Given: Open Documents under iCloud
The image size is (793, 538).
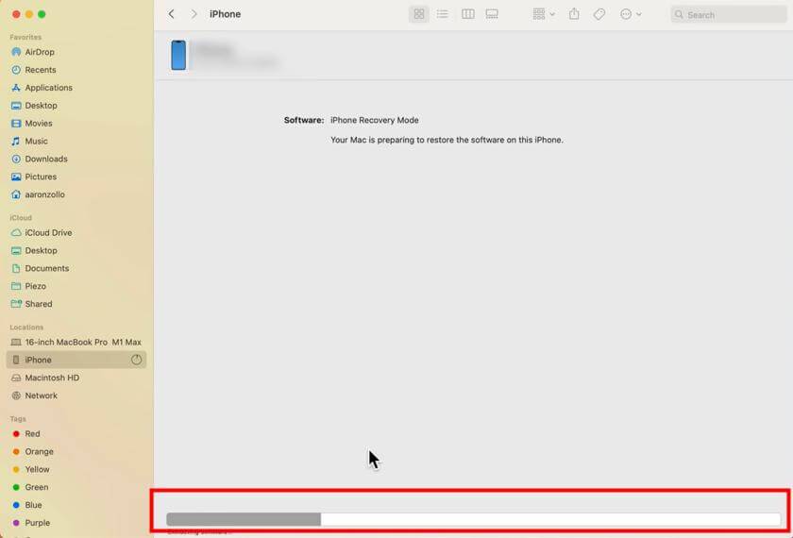Looking at the screenshot, I should pyautogui.click(x=76, y=268).
